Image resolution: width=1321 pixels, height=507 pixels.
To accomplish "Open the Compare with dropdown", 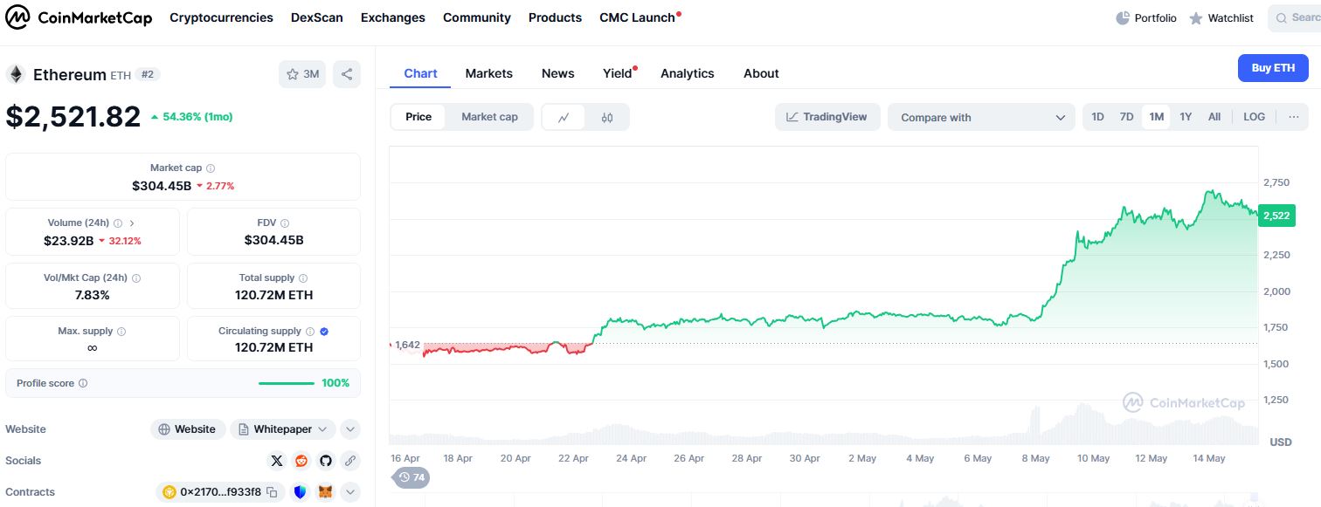I will pyautogui.click(x=982, y=117).
